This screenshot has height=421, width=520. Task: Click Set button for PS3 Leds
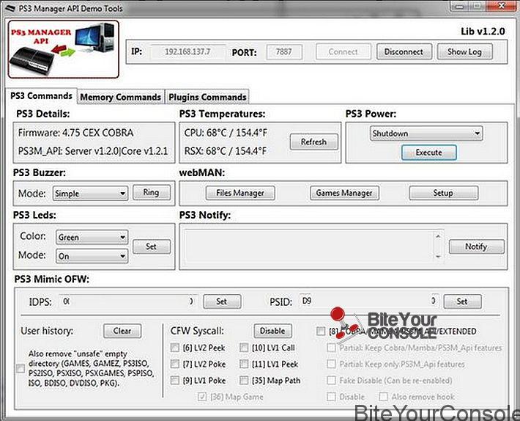[x=152, y=246]
